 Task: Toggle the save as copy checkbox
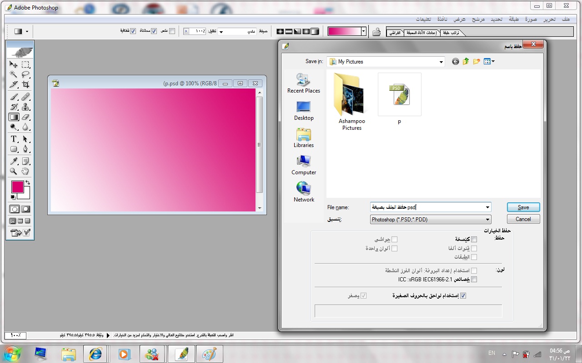click(474, 239)
